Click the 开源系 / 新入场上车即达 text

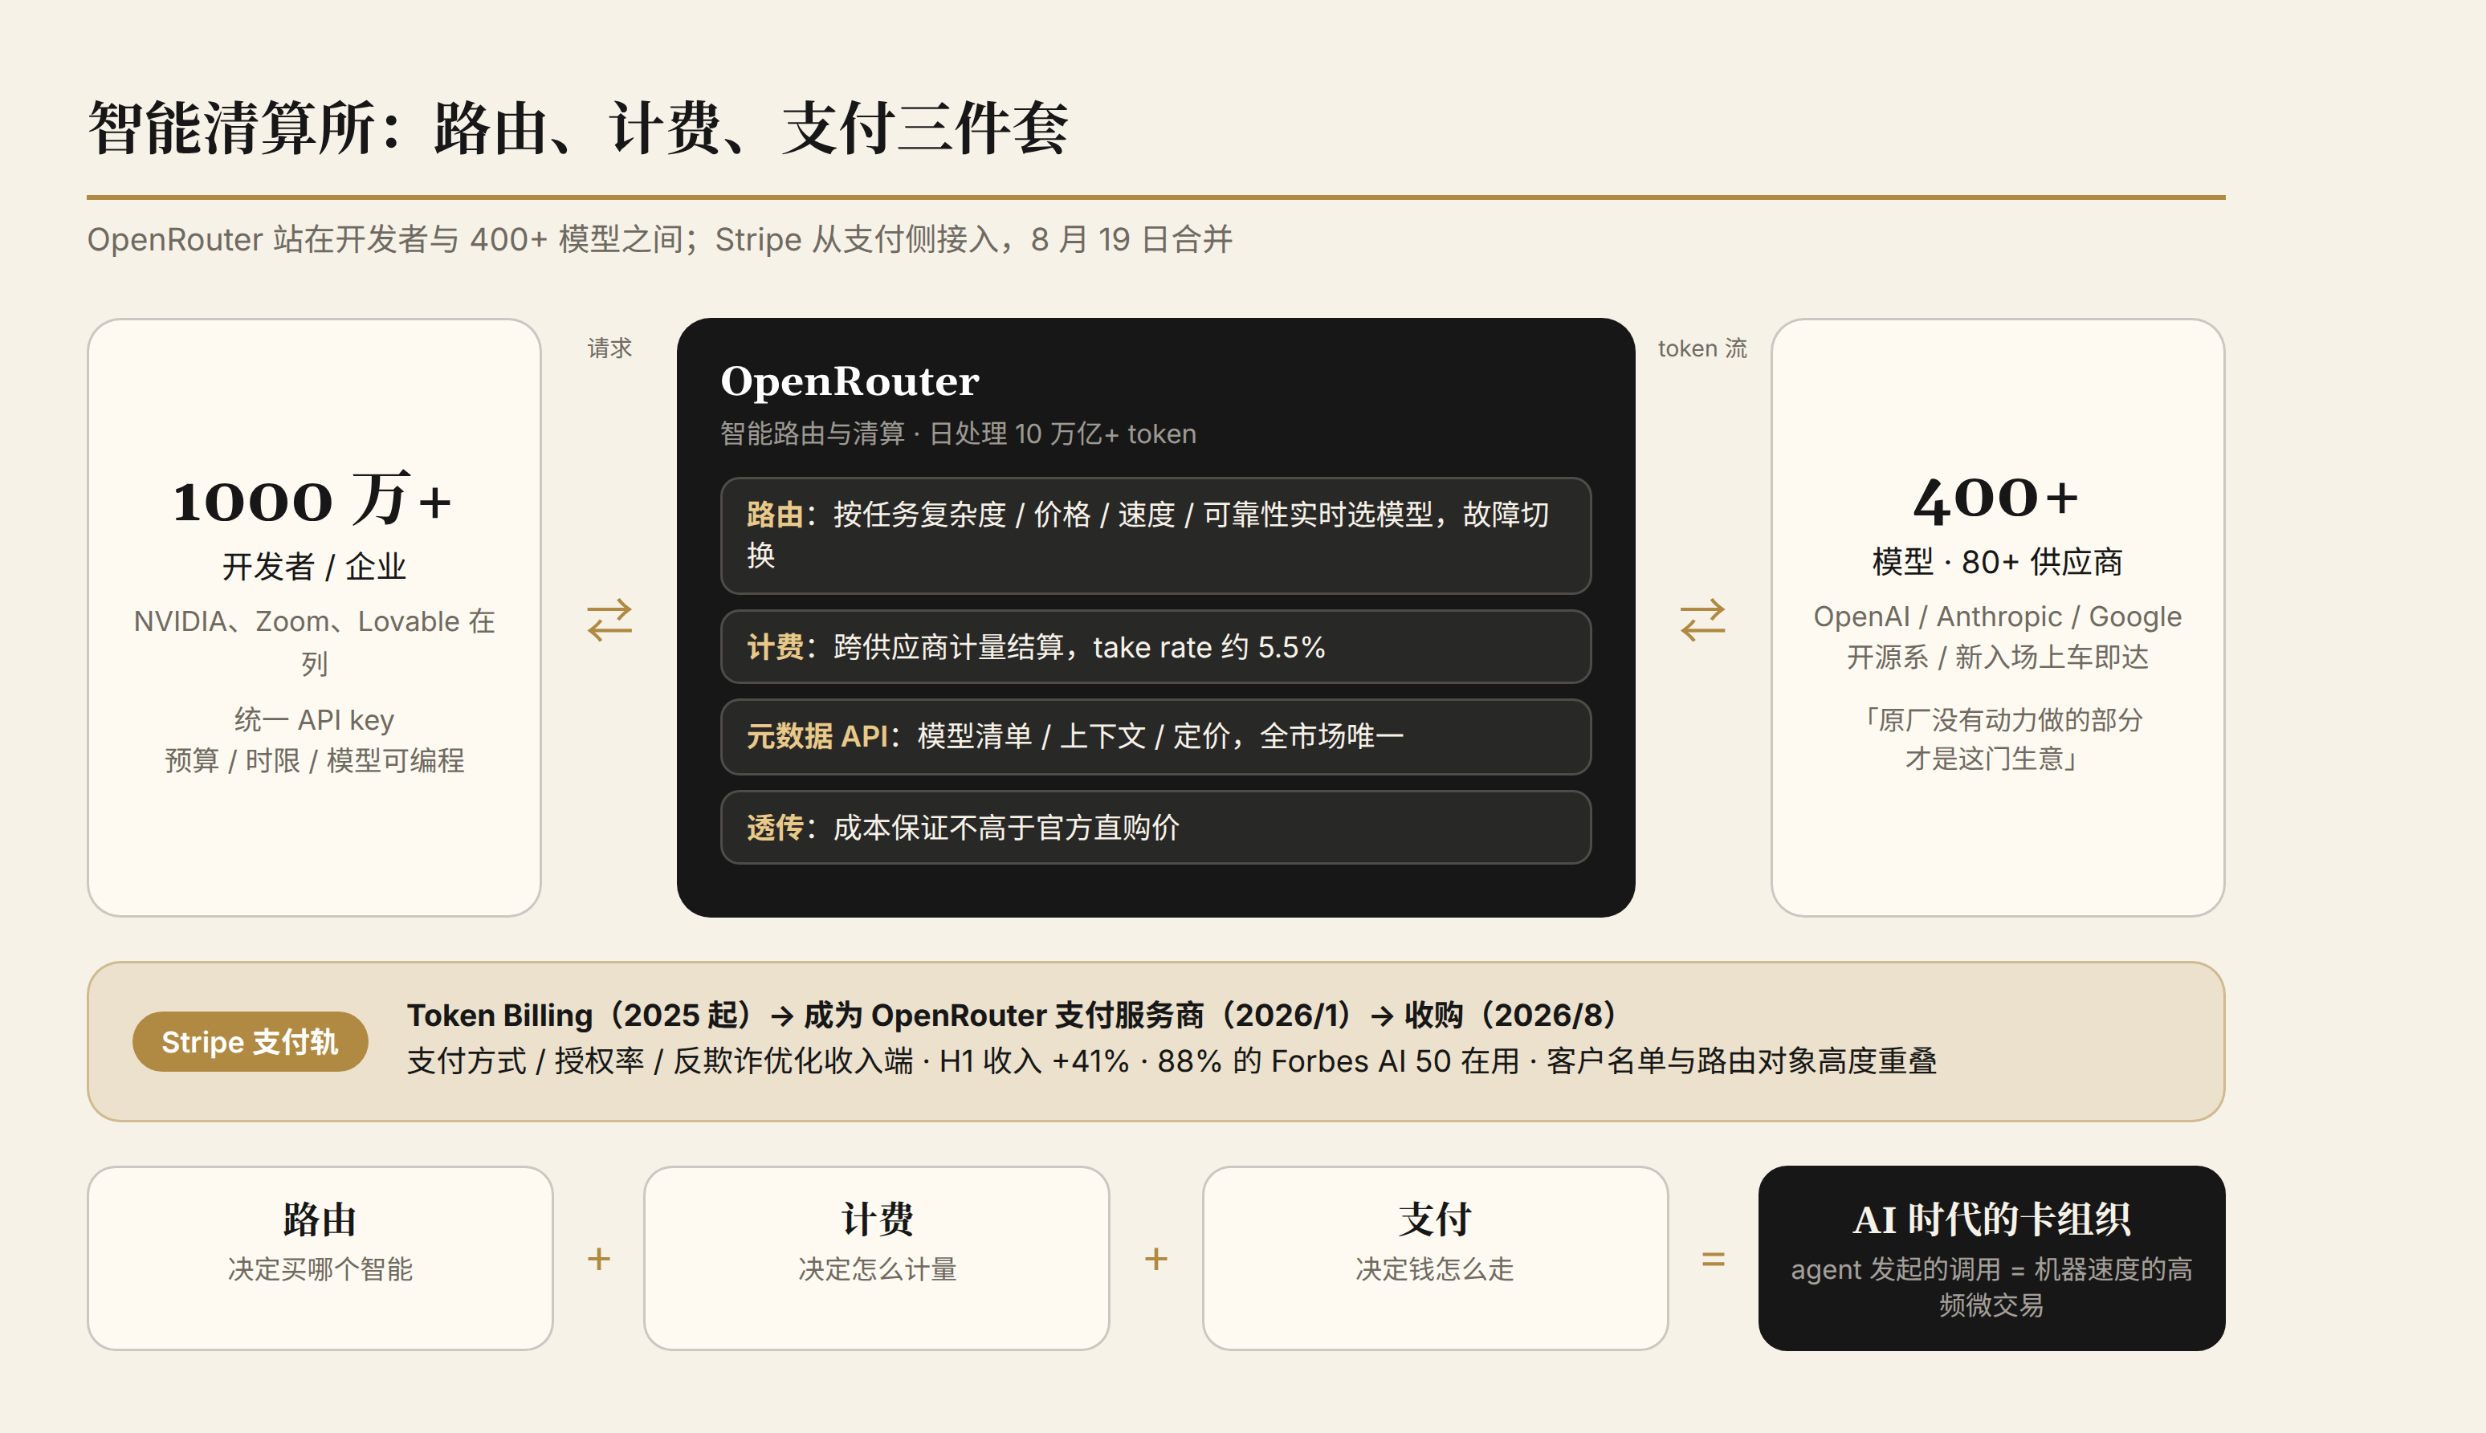click(x=1997, y=657)
